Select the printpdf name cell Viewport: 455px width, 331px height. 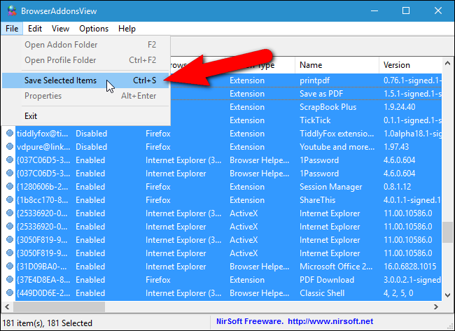[314, 80]
